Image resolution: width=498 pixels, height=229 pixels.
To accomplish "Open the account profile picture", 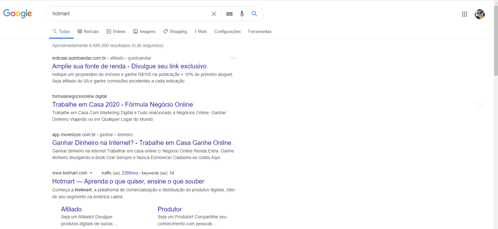I will point(479,14).
